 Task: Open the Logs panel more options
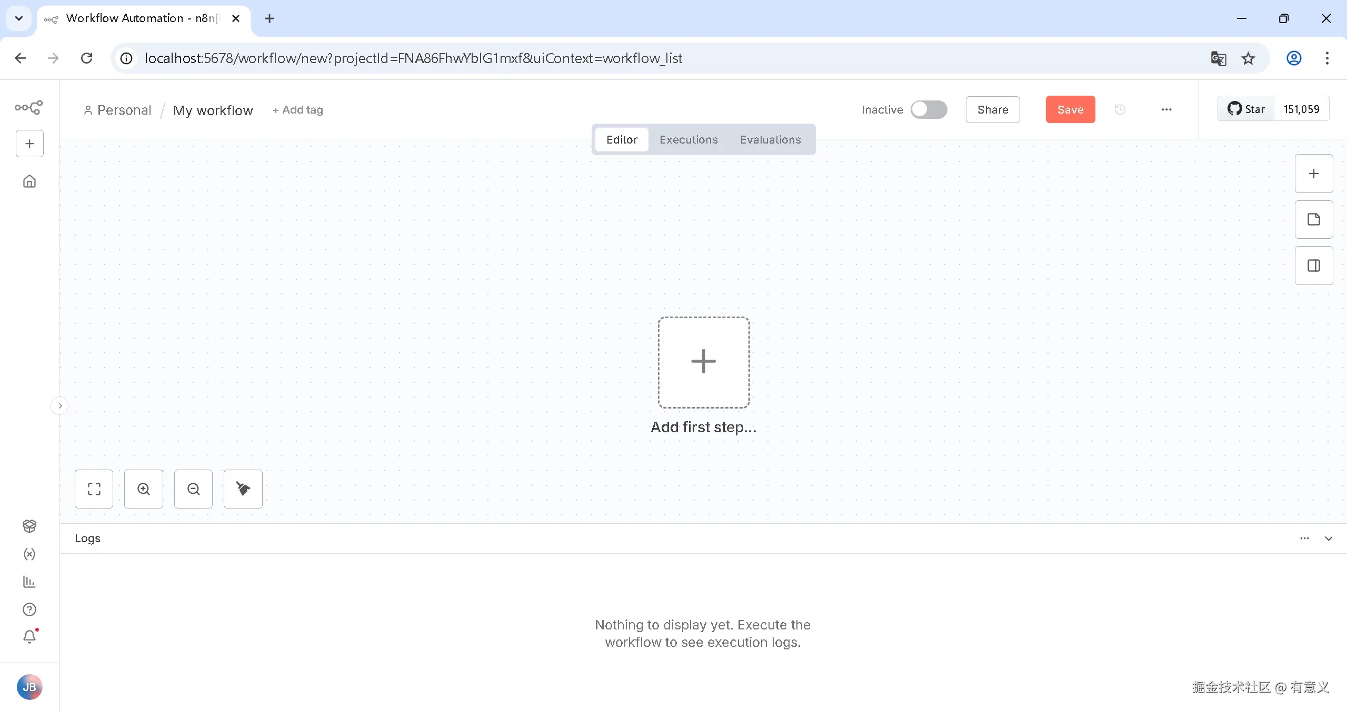pos(1304,538)
